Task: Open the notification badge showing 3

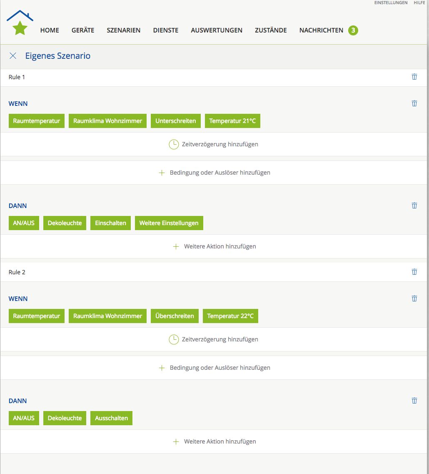Action: point(353,30)
